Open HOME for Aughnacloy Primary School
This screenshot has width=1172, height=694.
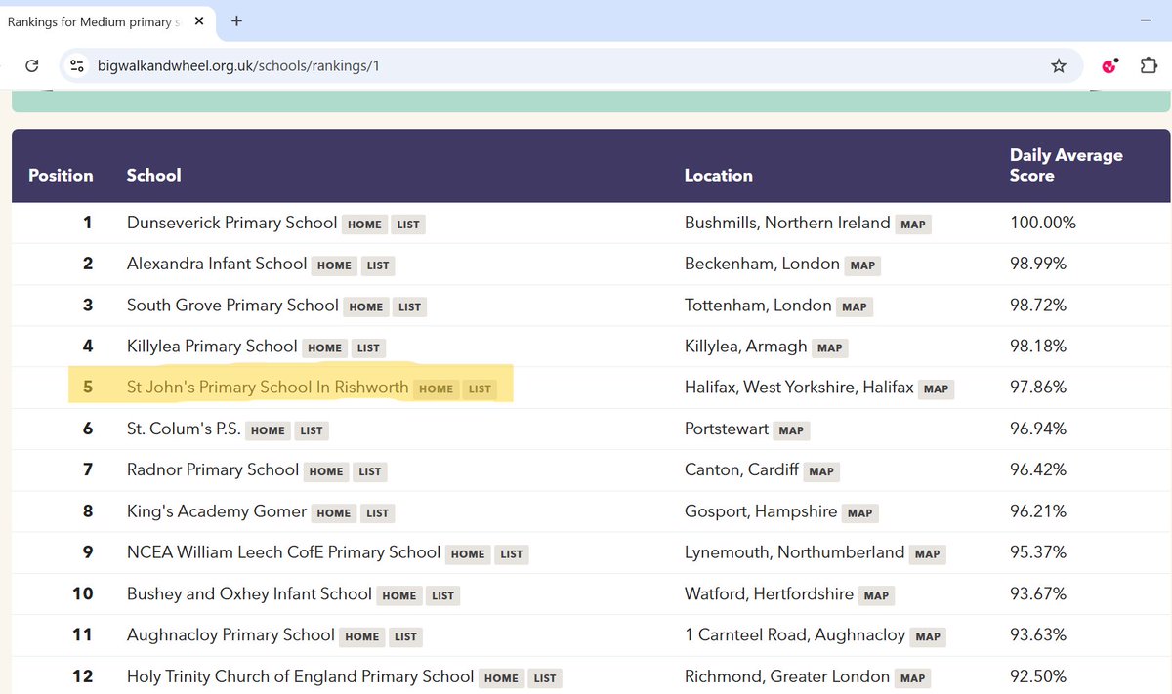coord(361,636)
